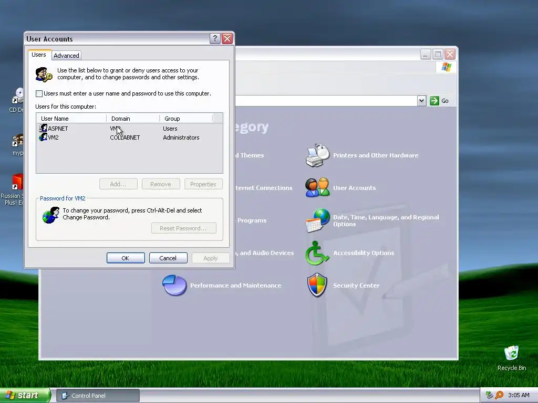Viewport: 538px width, 403px height.
Task: Click the Users group cell for ASPNET
Action: (x=170, y=129)
